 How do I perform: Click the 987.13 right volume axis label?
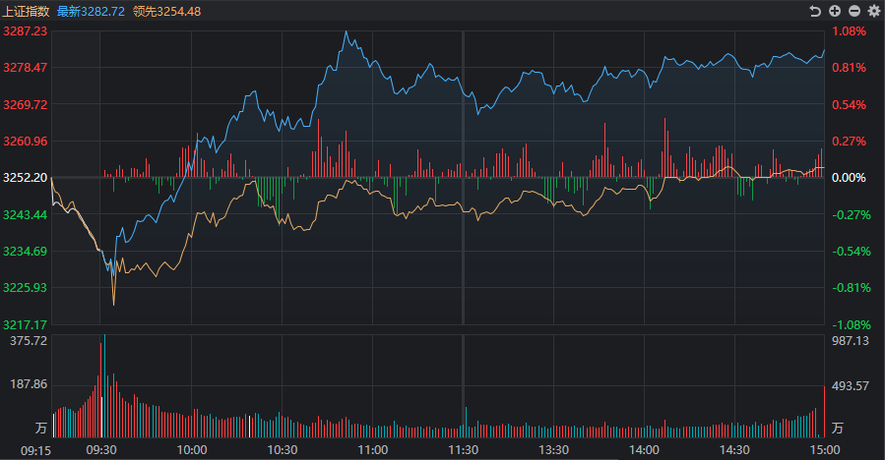click(851, 340)
